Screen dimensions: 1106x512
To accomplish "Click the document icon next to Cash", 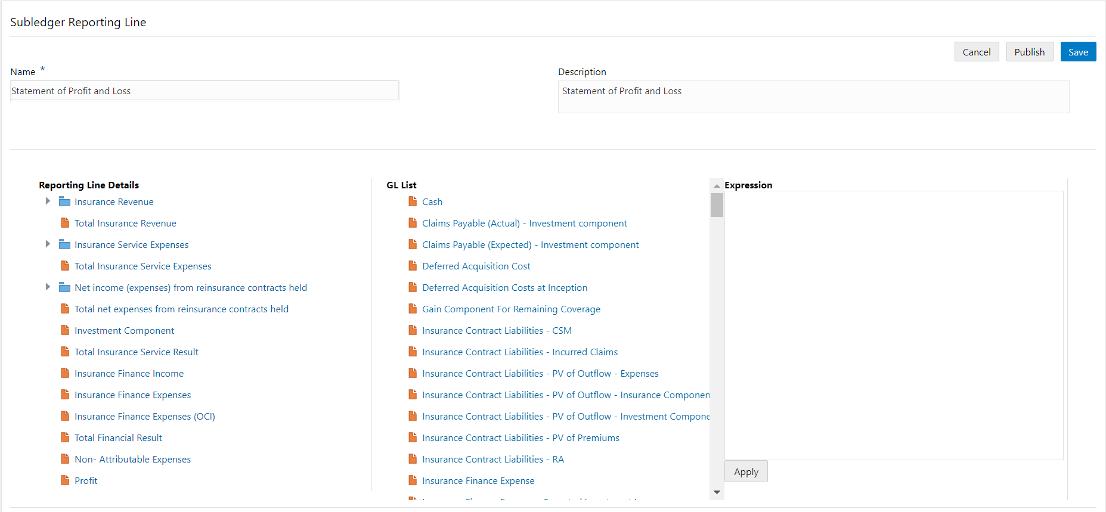I will [x=413, y=201].
